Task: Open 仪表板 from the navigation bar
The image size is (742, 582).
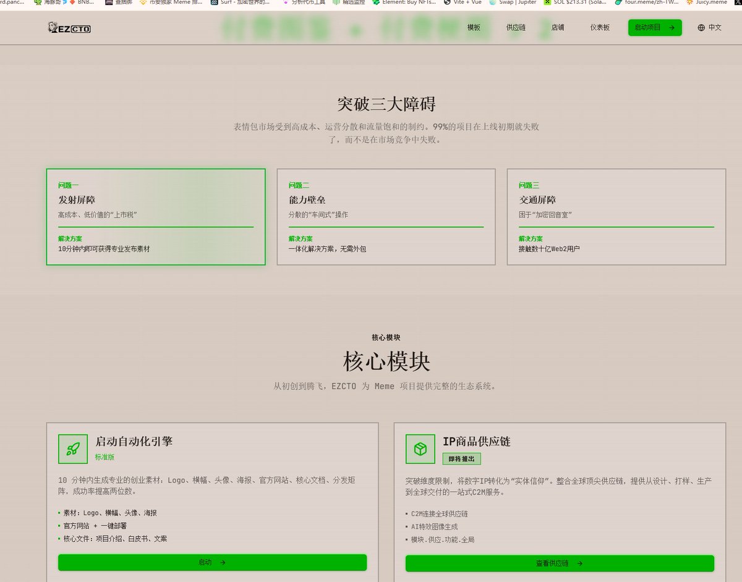Action: coord(600,28)
